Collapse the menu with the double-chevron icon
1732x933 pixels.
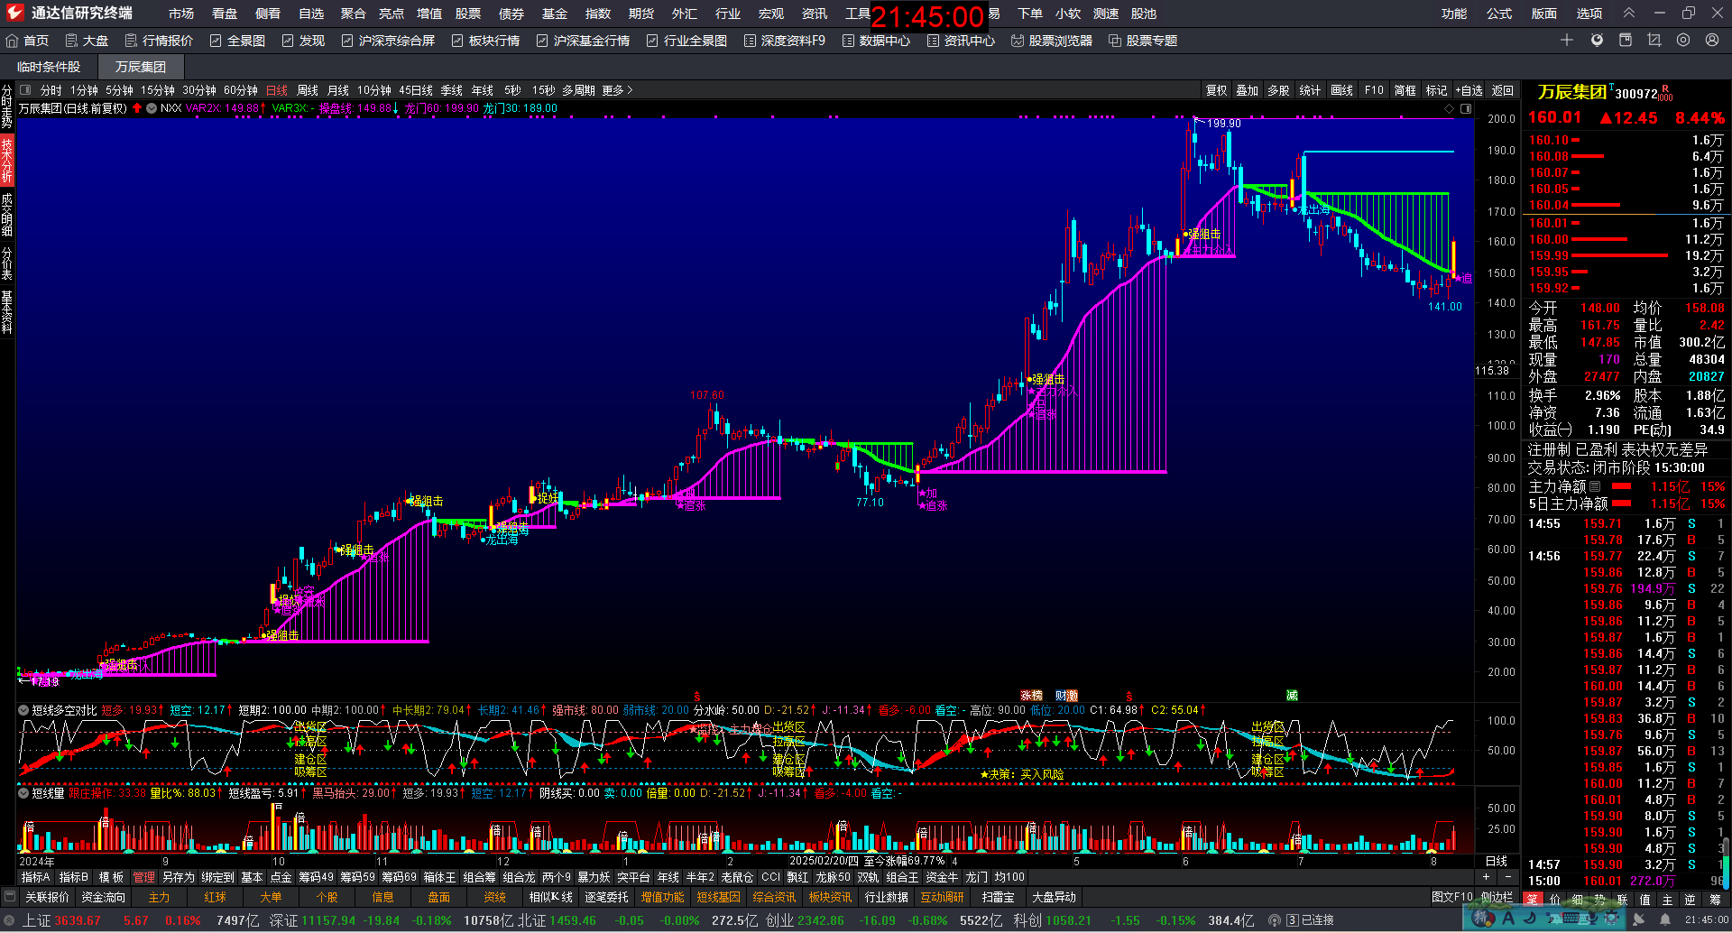tap(1629, 13)
